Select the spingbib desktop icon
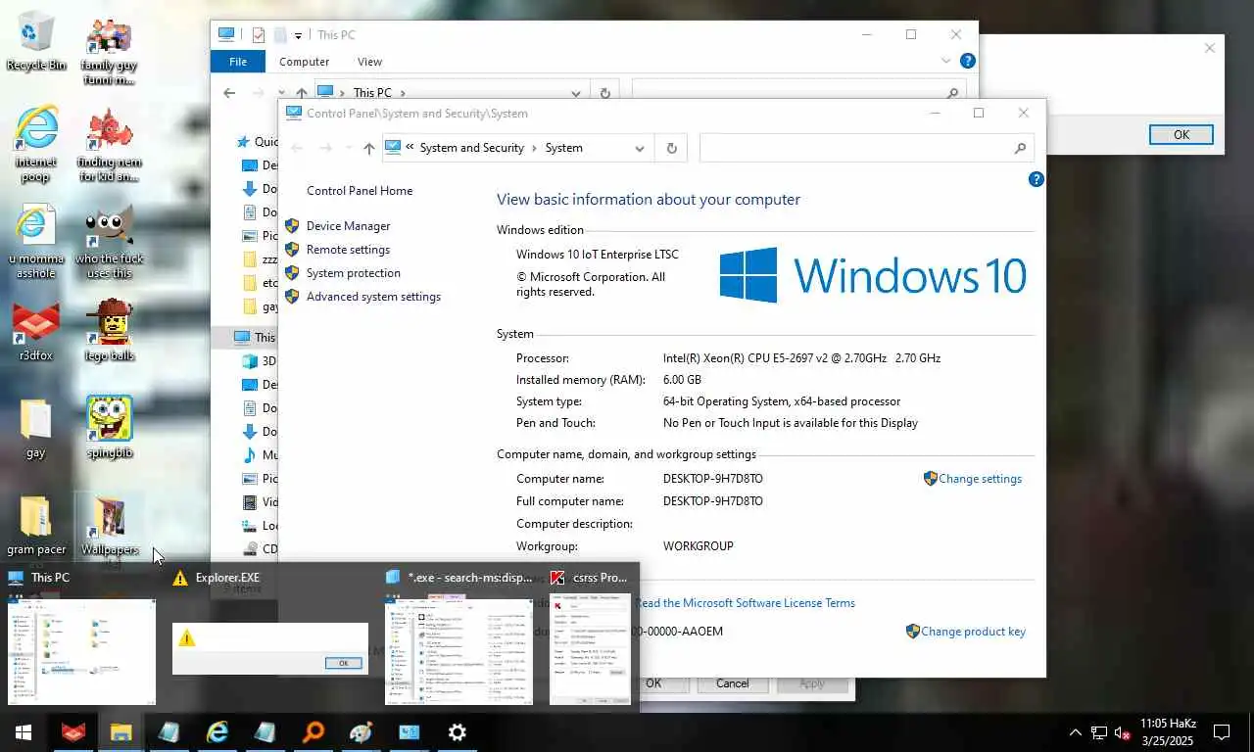 click(x=109, y=427)
